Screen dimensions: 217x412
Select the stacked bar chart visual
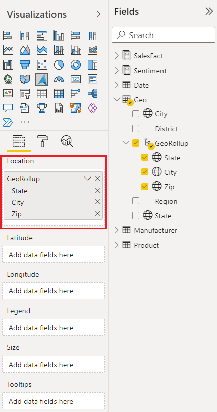coord(8,35)
